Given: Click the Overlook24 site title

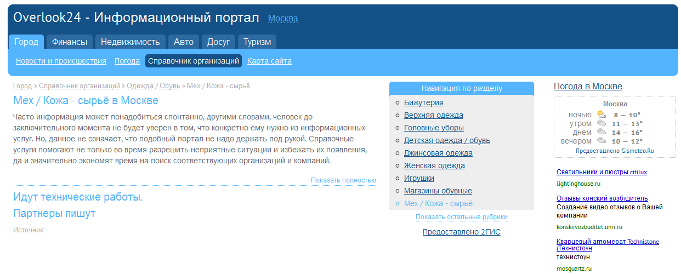Looking at the screenshot, I should point(136,18).
